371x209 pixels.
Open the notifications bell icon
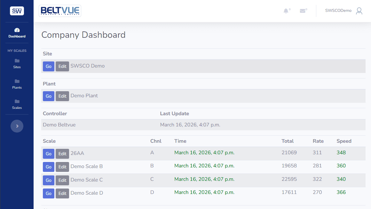286,11
